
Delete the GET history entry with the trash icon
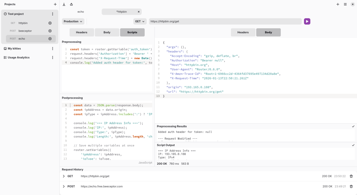coord(351,176)
